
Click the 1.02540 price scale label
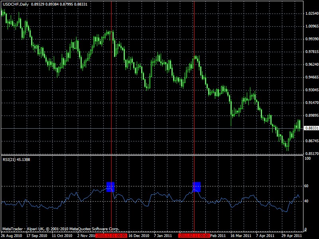(x=311, y=14)
